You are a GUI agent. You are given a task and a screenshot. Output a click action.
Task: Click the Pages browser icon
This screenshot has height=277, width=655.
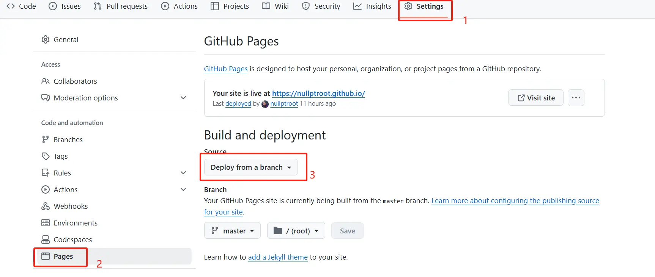pyautogui.click(x=46, y=256)
